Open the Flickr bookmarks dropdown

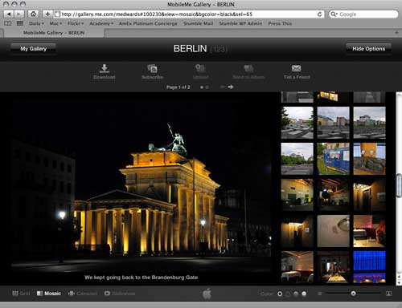click(76, 23)
